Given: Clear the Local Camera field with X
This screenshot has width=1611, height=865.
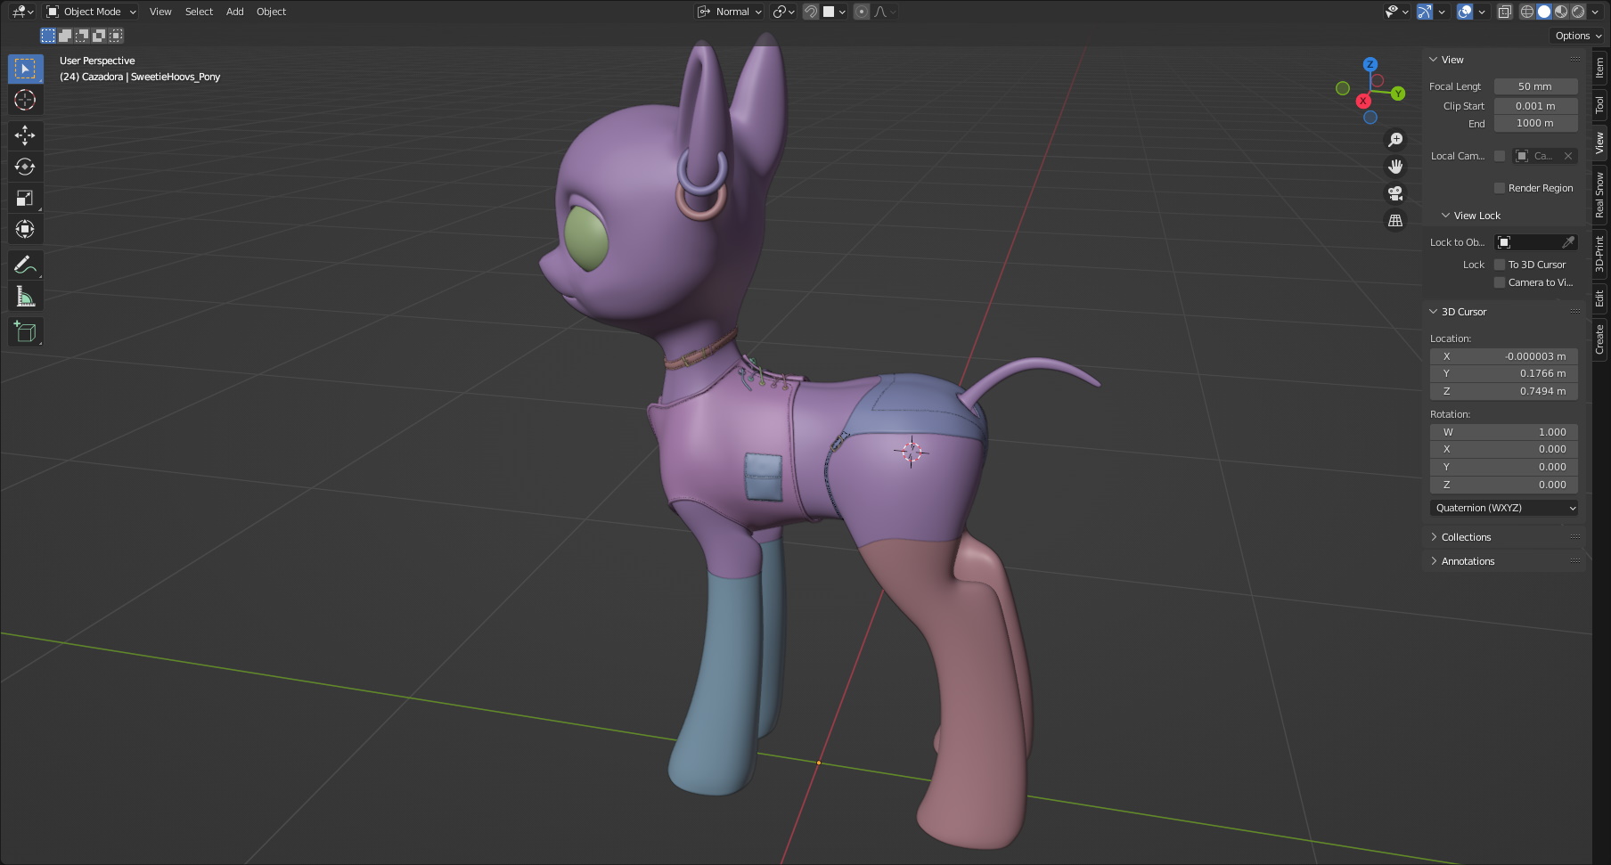Looking at the screenshot, I should click(x=1568, y=156).
